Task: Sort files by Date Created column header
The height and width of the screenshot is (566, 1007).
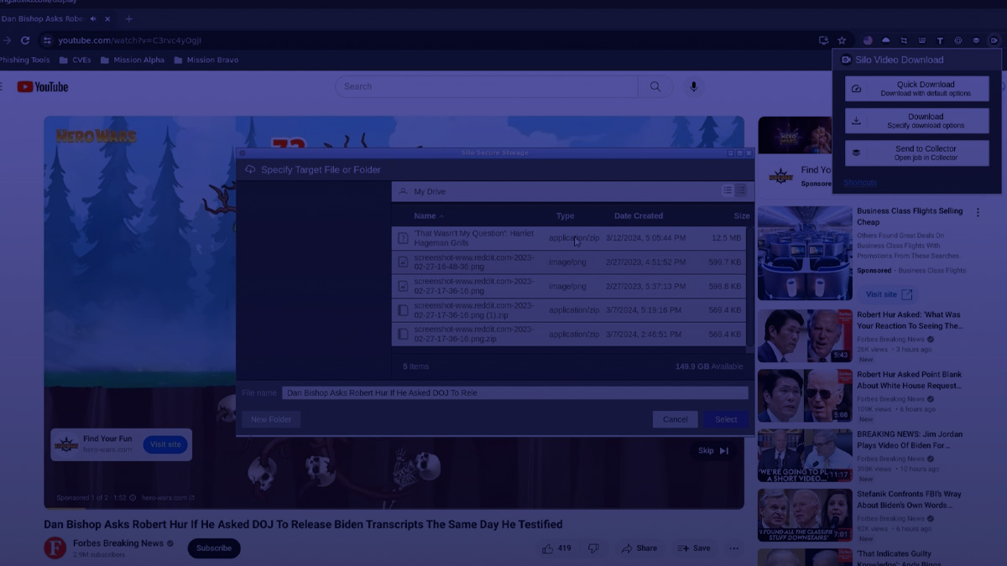Action: point(638,215)
